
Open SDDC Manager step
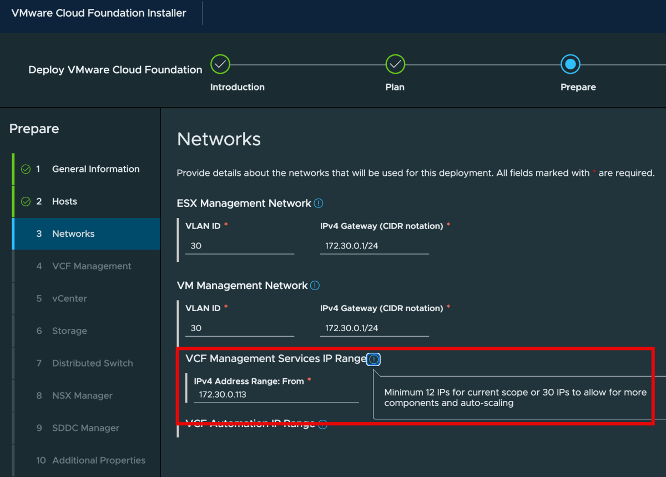coord(86,428)
